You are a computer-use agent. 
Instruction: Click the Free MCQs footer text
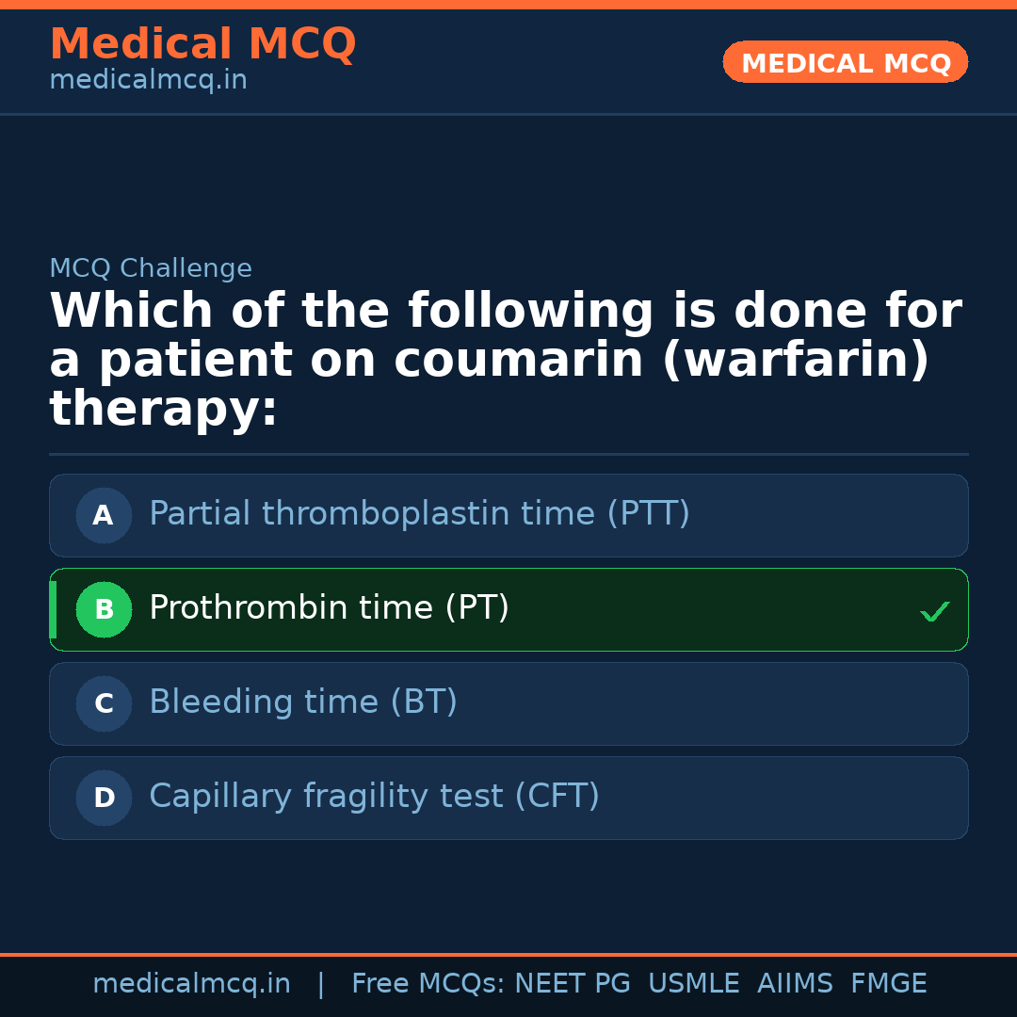click(428, 984)
